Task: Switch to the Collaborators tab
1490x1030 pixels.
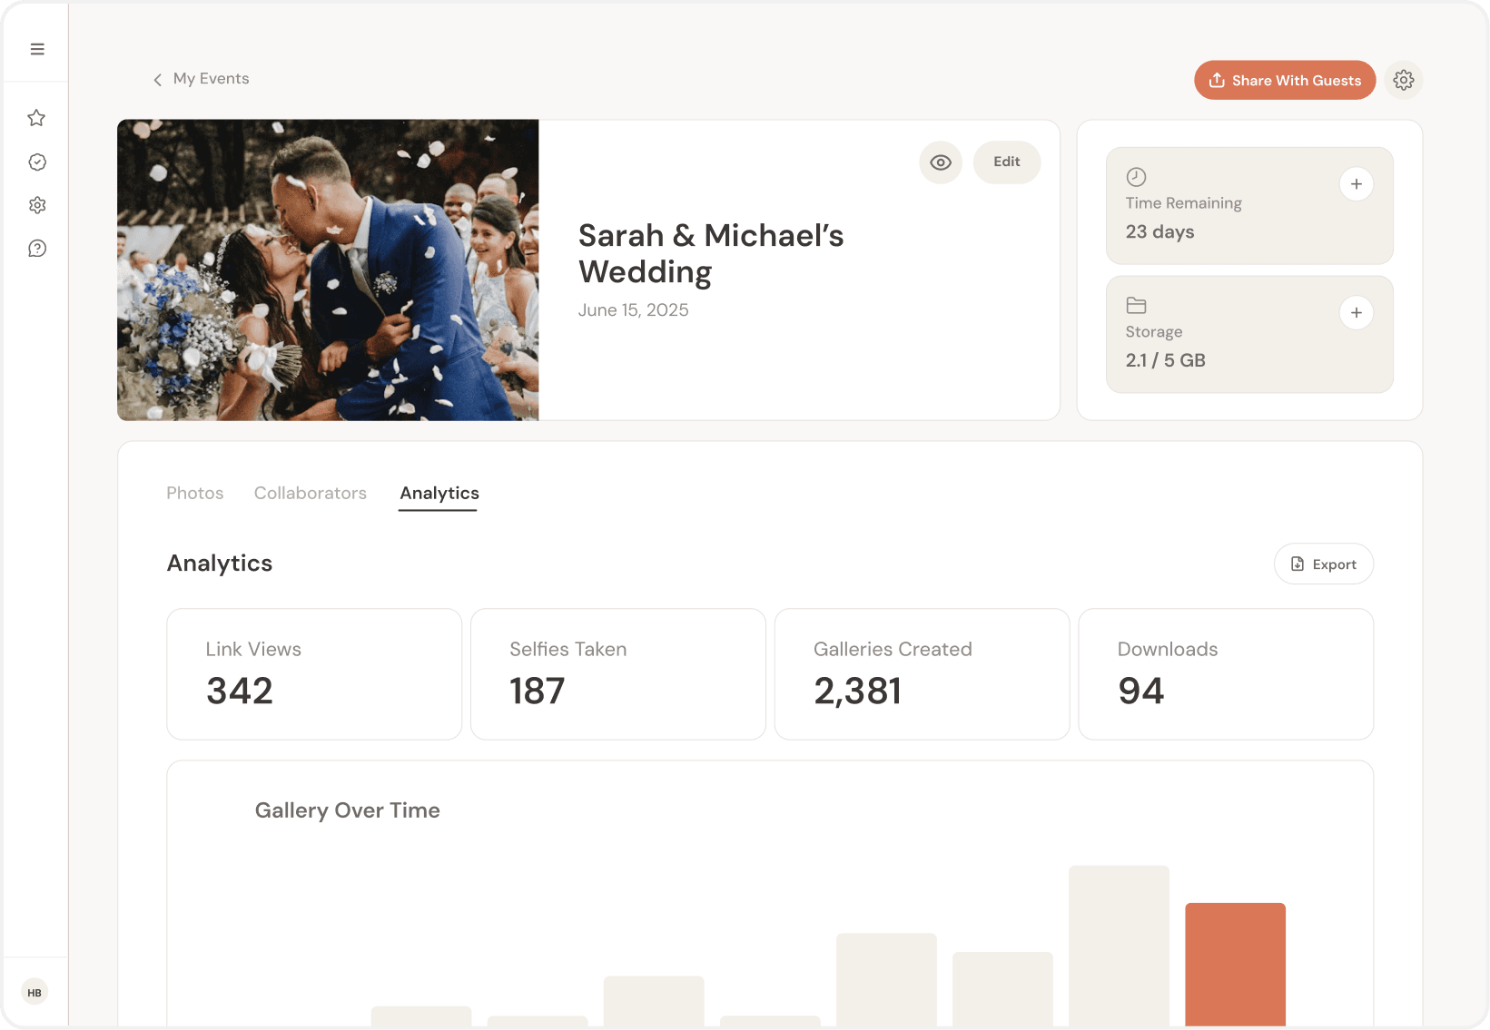Action: [311, 493]
